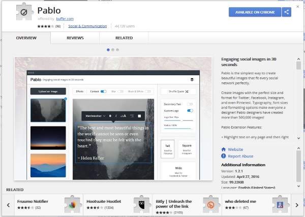The width and height of the screenshot is (305, 217).
Task: Click additional info scroll up arrow
Action: [x=298, y=148]
